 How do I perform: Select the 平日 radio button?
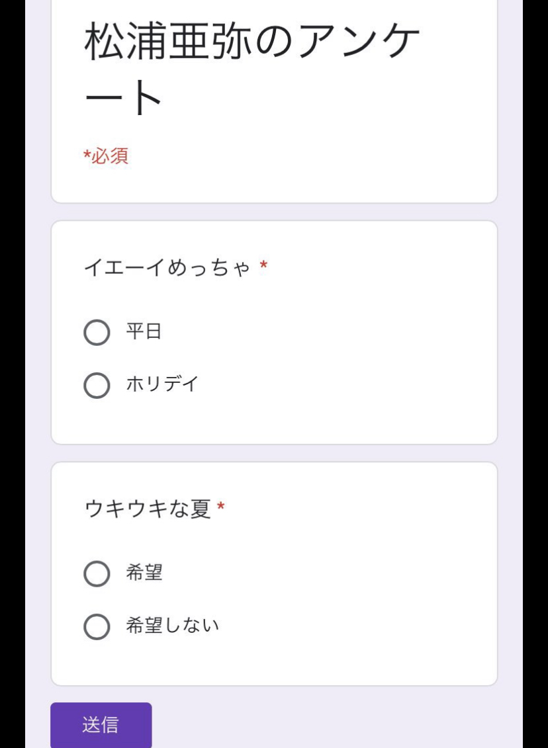tap(97, 333)
